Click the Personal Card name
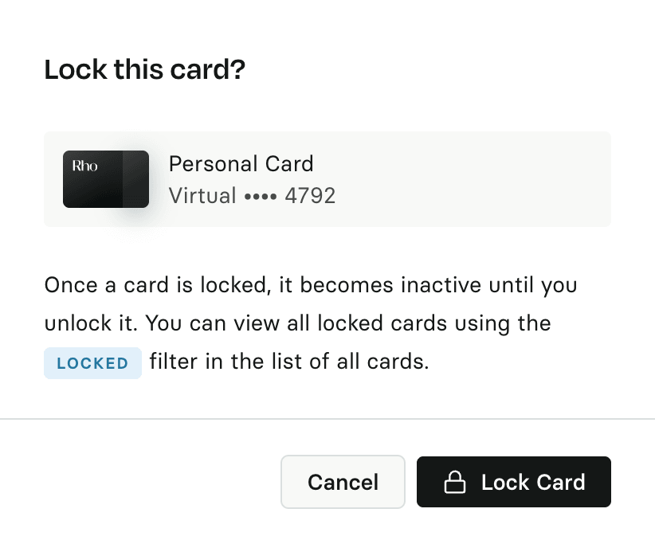Viewport: 655px width, 540px height. 241,164
